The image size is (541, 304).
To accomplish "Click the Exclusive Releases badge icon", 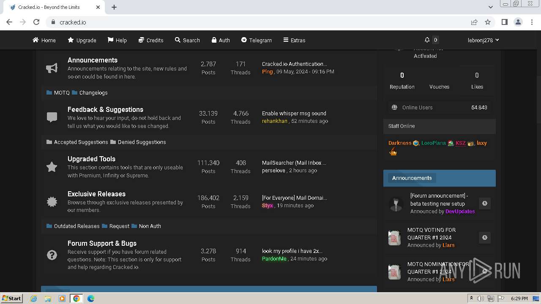I will pyautogui.click(x=52, y=202).
